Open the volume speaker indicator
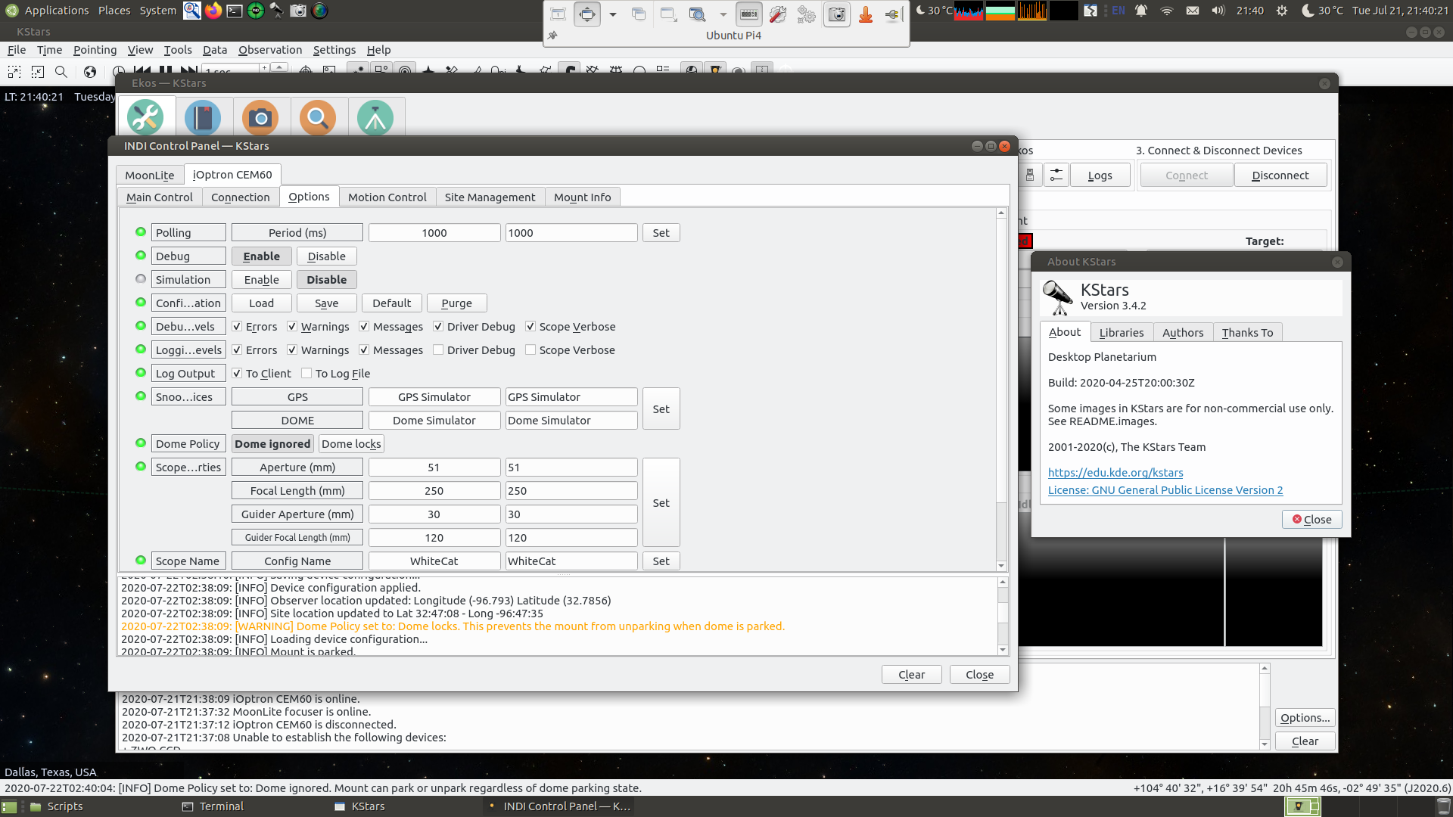1453x817 pixels. point(1218,11)
